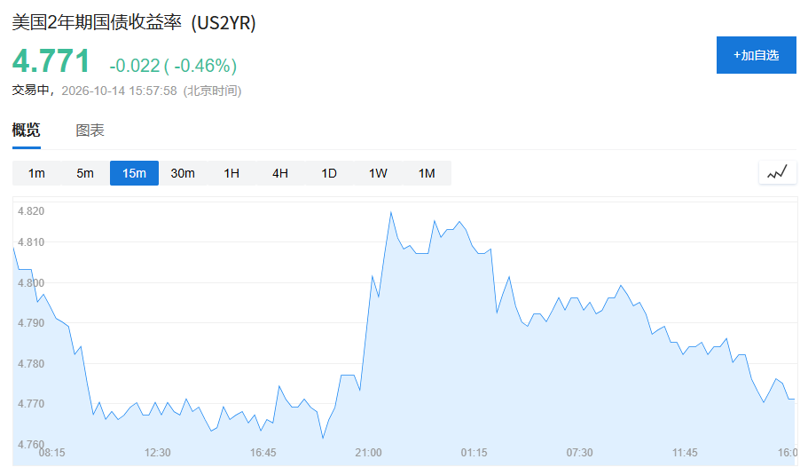Image resolution: width=808 pixels, height=475 pixels.
Task: Click the 01:15 time axis label
Action: (475, 452)
